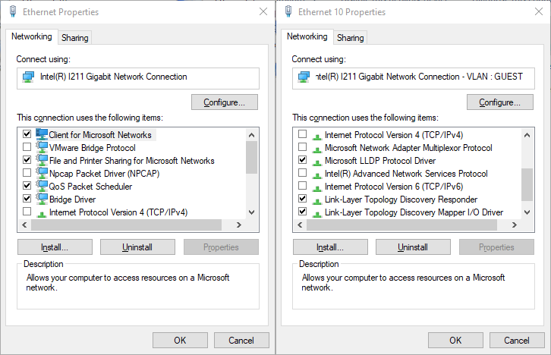551x355 pixels.
Task: Click Microsoft LLDP Protocol Driver icon
Action: [x=317, y=162]
